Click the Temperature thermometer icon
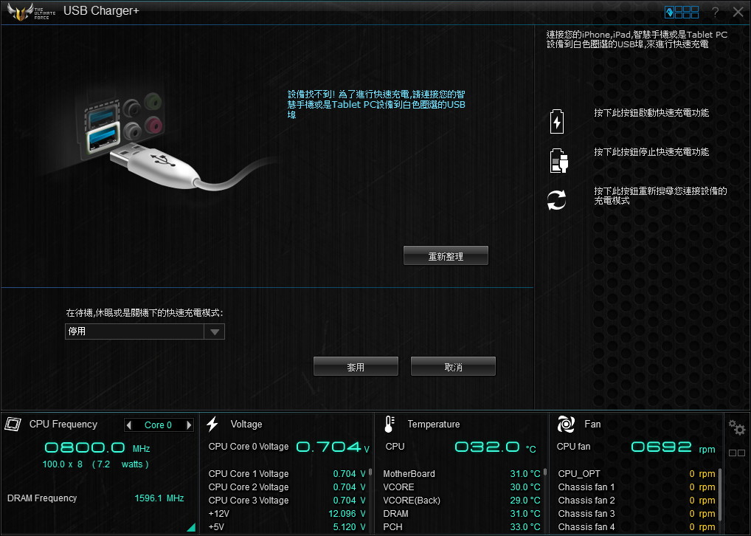The width and height of the screenshot is (751, 536). 389,424
